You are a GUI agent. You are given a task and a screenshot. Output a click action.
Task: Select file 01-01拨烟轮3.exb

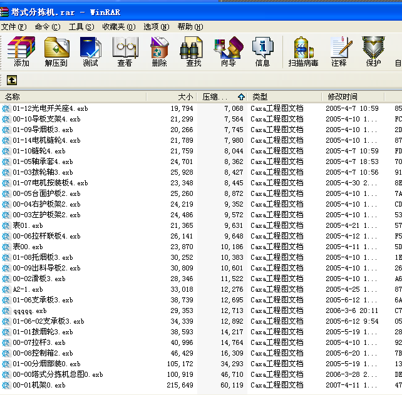pyautogui.click(x=43, y=332)
